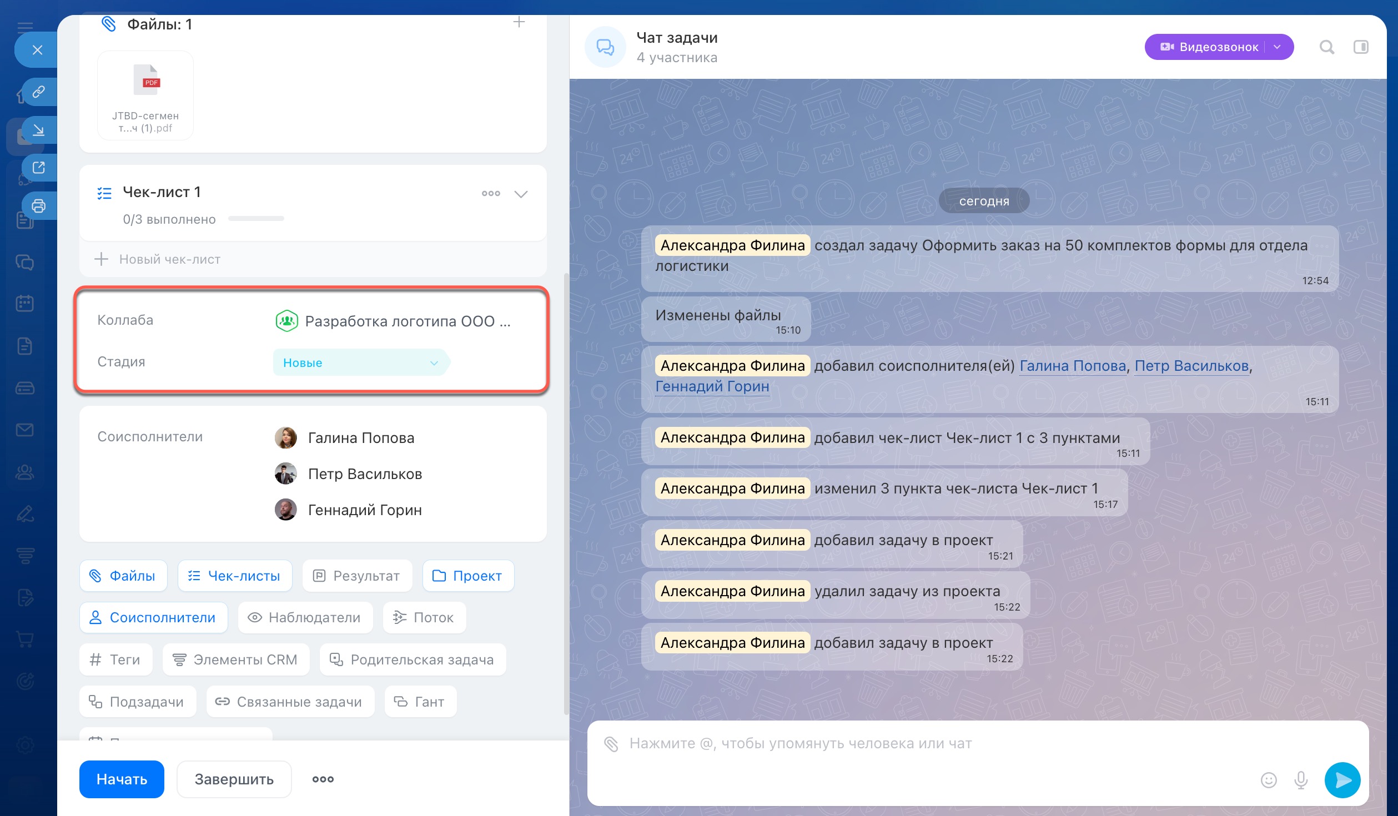Toggle the chat sidebar panel icon

coord(1361,47)
